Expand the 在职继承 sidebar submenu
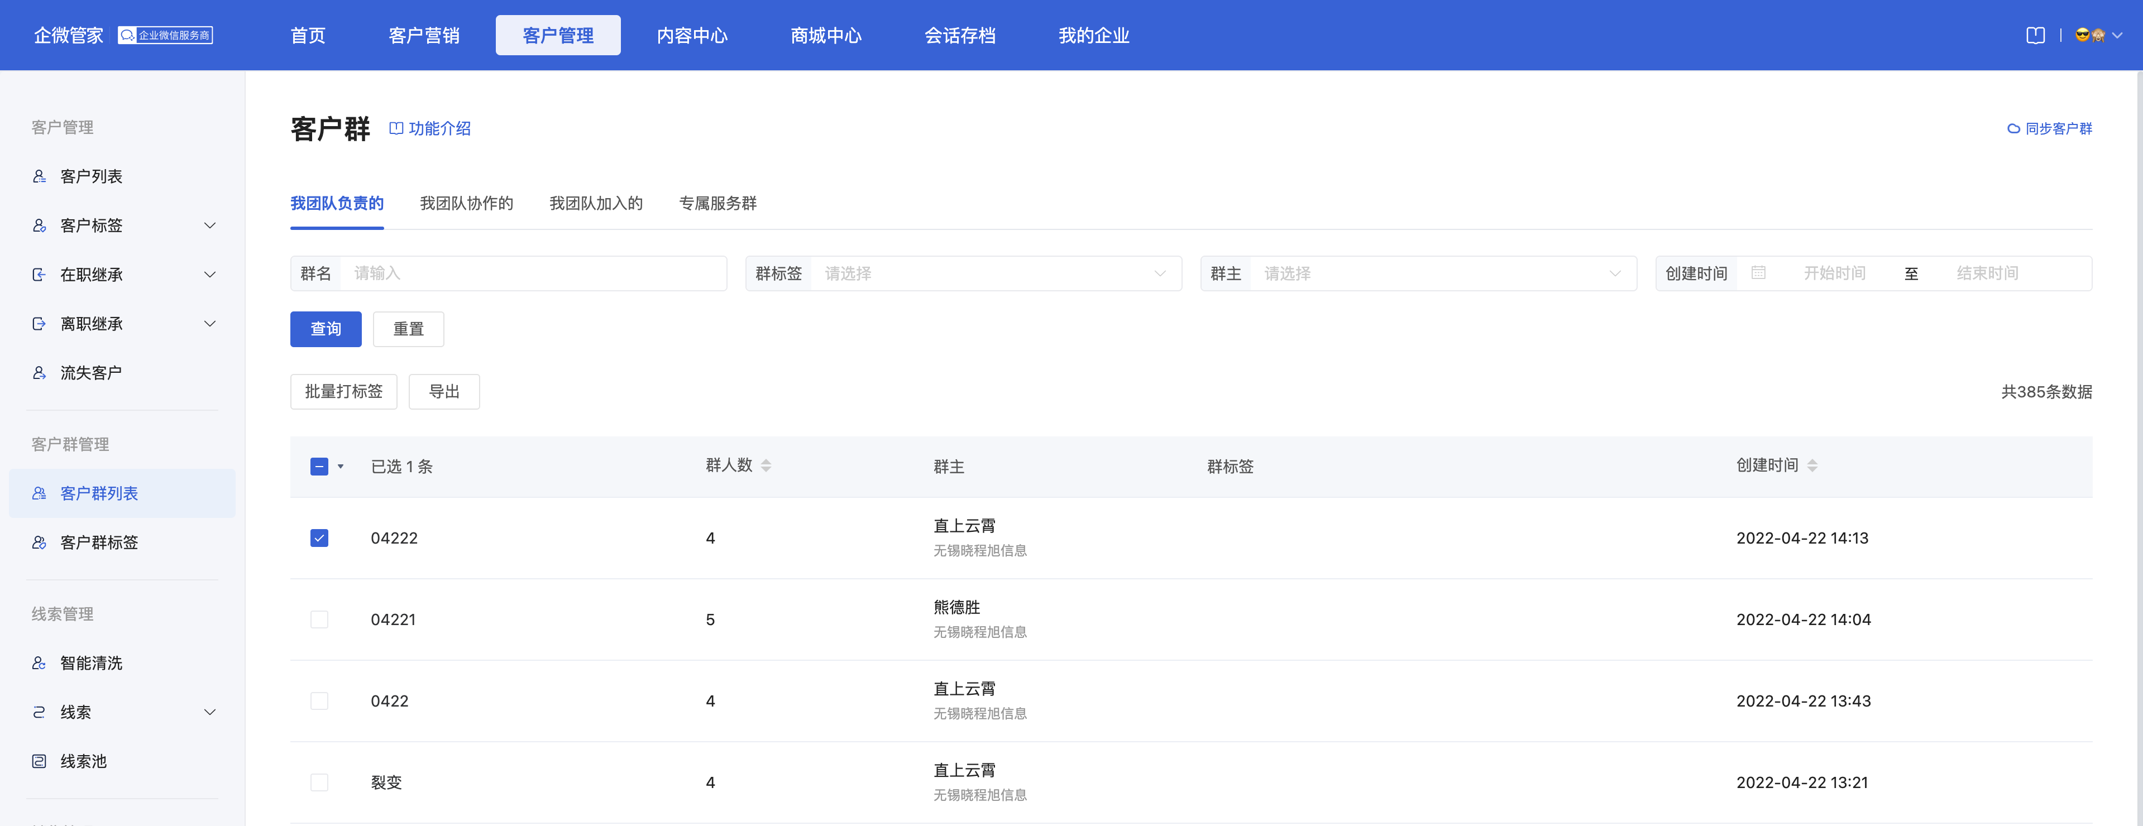 pyautogui.click(x=211, y=275)
